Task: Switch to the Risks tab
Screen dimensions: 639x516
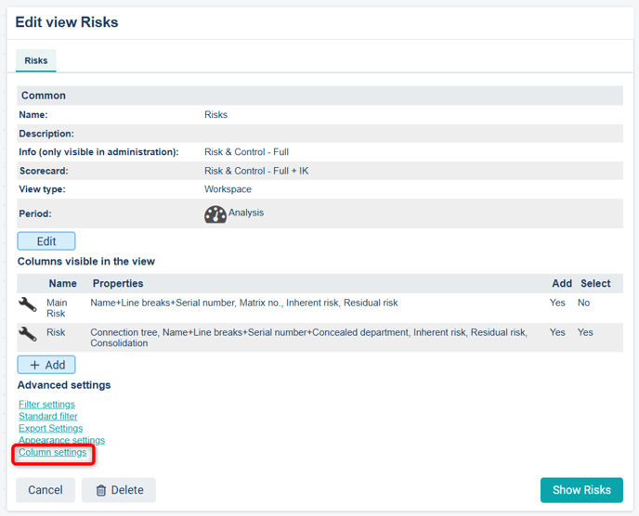Action: point(36,60)
